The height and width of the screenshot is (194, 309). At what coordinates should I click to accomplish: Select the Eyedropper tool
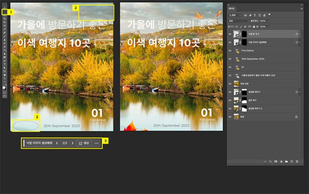[5, 29]
